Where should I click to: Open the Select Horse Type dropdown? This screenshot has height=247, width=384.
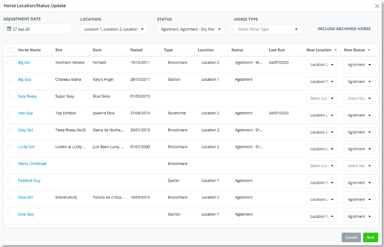pyautogui.click(x=268, y=29)
